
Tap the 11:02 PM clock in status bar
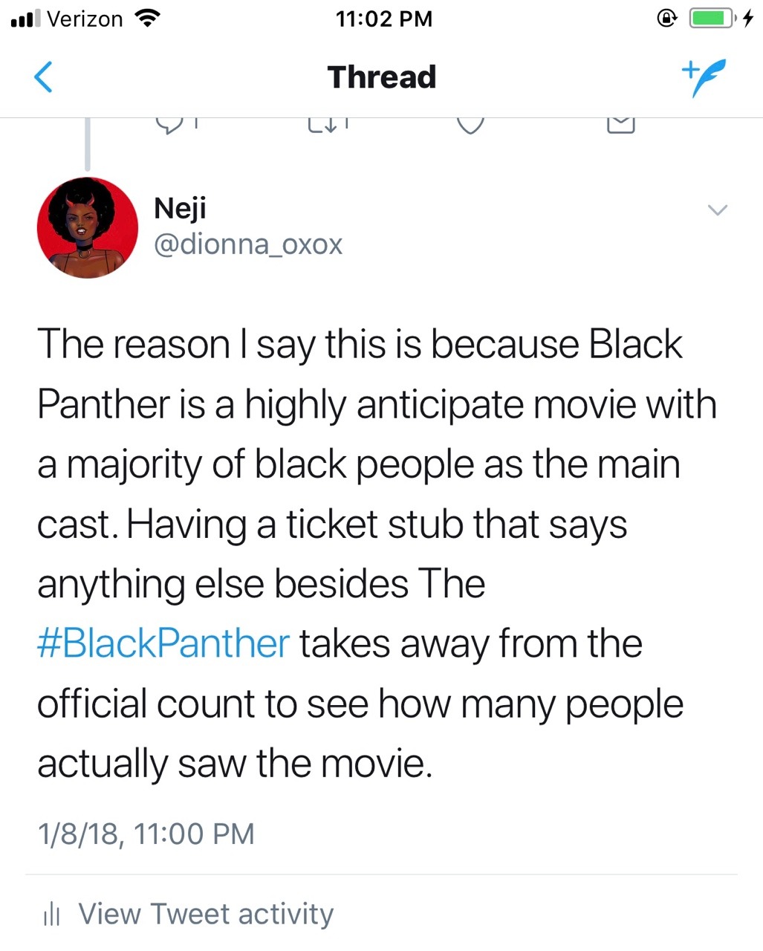(x=383, y=19)
